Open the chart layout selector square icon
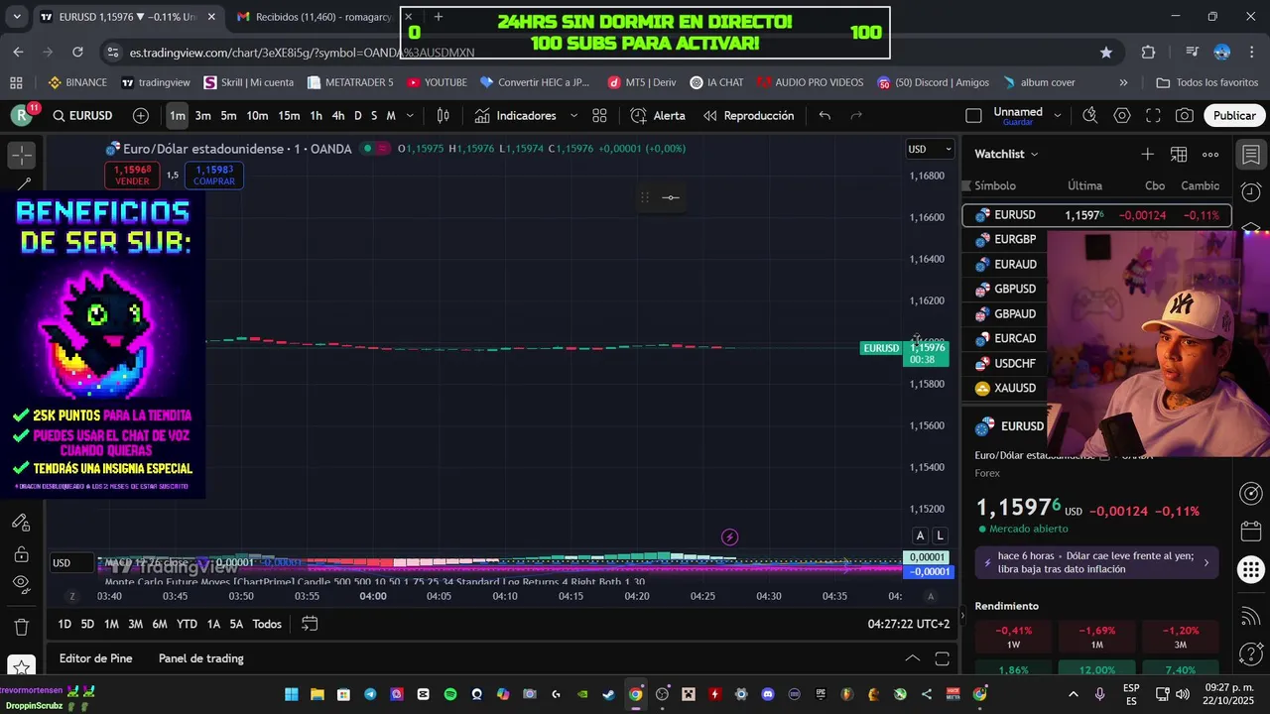1270x714 pixels. point(973,116)
